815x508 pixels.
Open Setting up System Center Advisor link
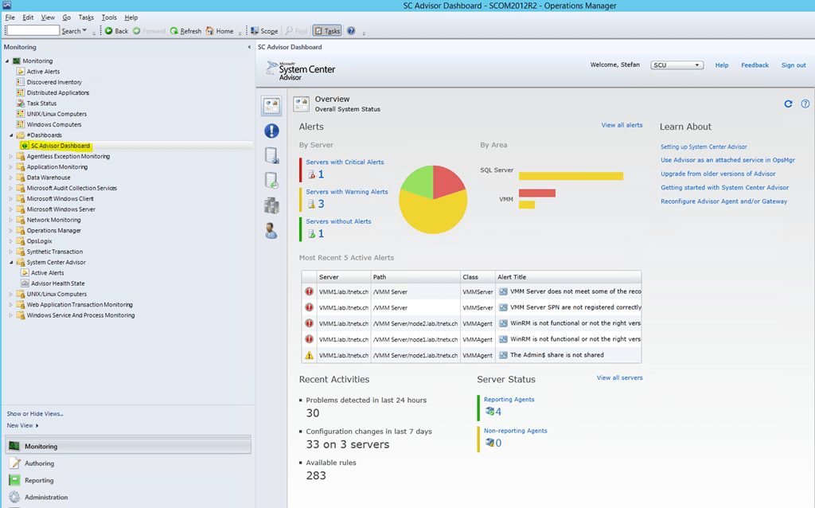click(x=704, y=147)
